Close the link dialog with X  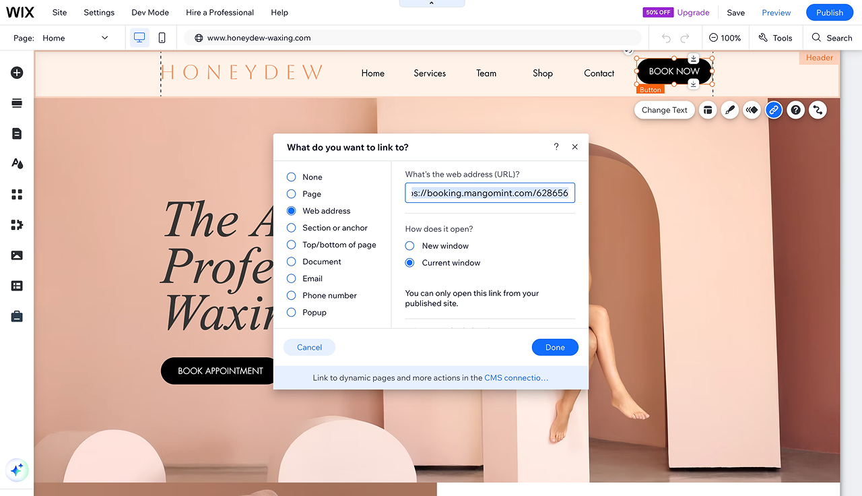574,147
